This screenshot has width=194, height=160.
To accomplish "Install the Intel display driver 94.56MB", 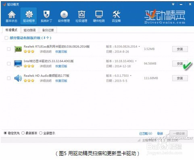I will tap(180, 64).
